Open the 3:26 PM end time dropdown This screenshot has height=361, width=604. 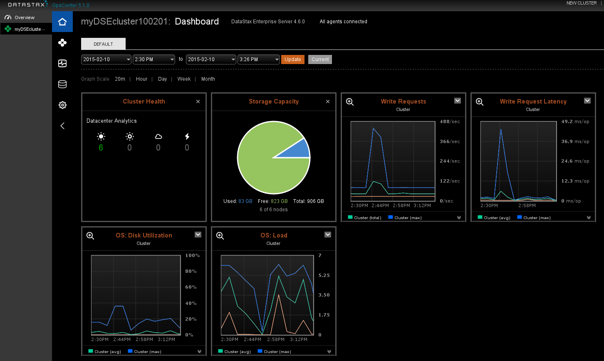coord(259,59)
